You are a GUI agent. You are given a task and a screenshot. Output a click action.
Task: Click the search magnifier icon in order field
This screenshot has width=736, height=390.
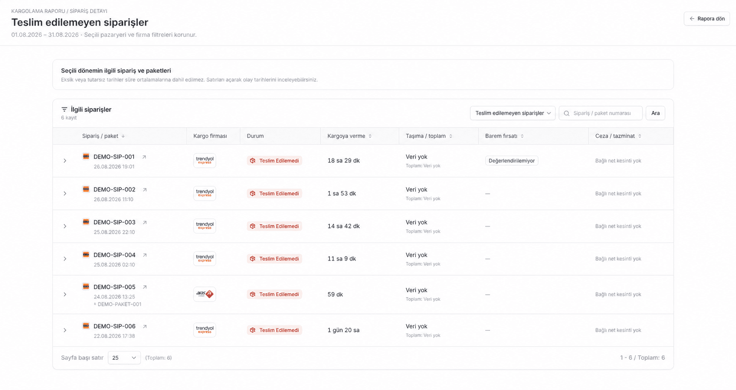(x=567, y=113)
